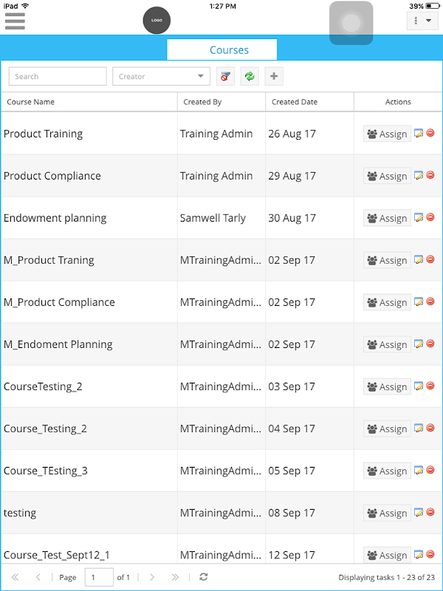Image resolution: width=443 pixels, height=591 pixels.
Task: Click edit icon for Product Training
Action: pyautogui.click(x=419, y=134)
